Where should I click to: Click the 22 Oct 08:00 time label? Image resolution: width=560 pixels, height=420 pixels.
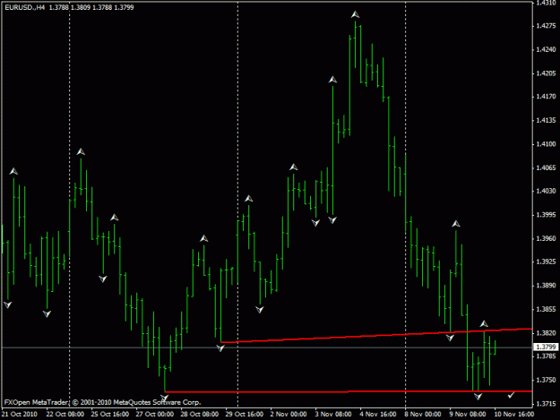pos(65,414)
